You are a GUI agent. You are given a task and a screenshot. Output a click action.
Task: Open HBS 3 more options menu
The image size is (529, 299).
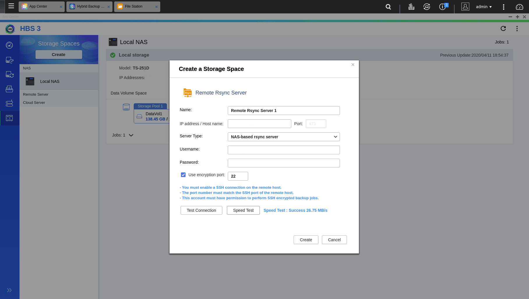point(517,29)
